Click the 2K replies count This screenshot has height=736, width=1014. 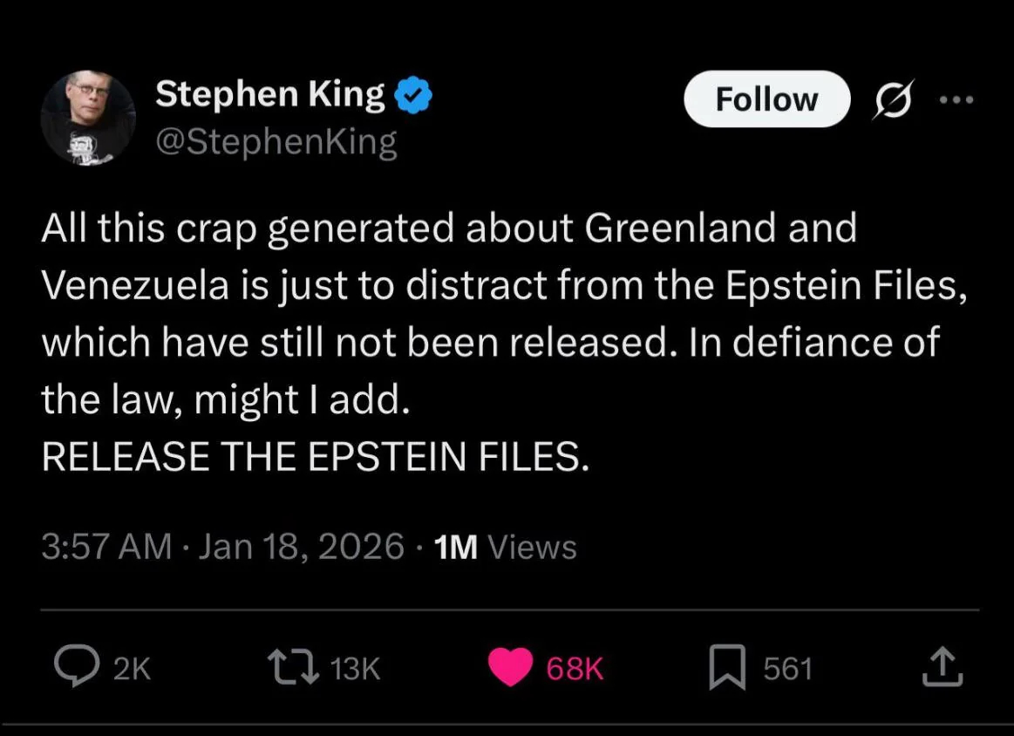[133, 669]
